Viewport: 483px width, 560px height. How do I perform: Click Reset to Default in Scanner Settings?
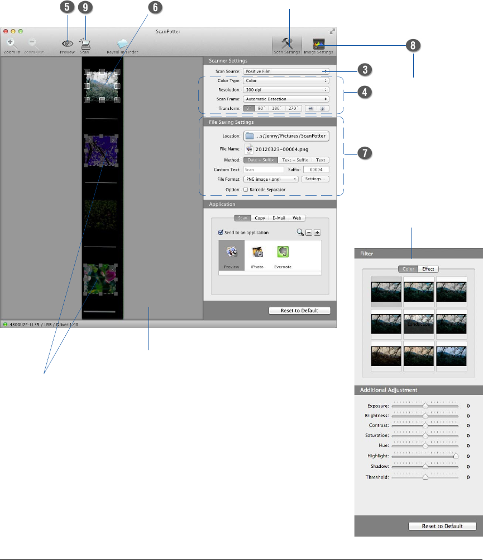tap(299, 311)
